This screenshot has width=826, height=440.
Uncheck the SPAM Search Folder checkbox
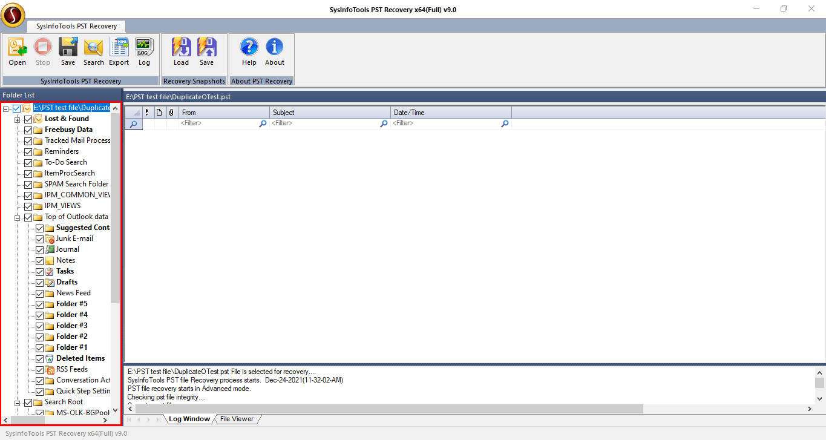(x=28, y=184)
